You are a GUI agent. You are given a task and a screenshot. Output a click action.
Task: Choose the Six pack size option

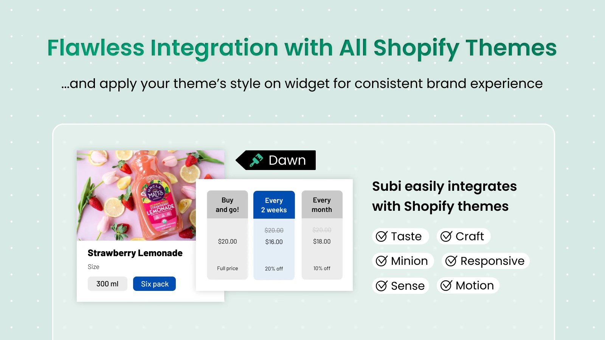click(155, 284)
